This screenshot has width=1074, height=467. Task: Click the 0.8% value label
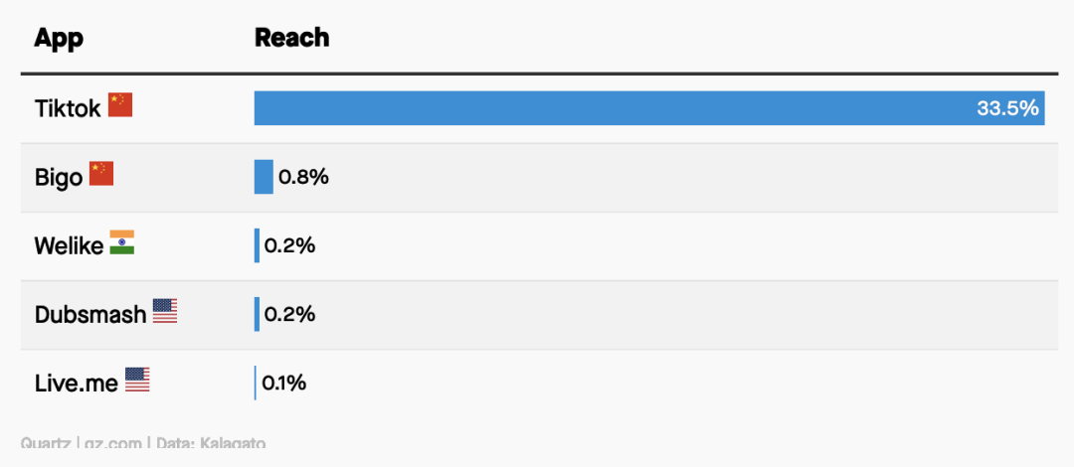[x=303, y=177]
